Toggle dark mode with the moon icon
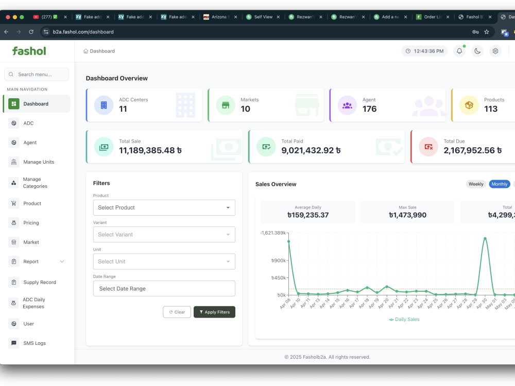The image size is (515, 386). point(477,51)
